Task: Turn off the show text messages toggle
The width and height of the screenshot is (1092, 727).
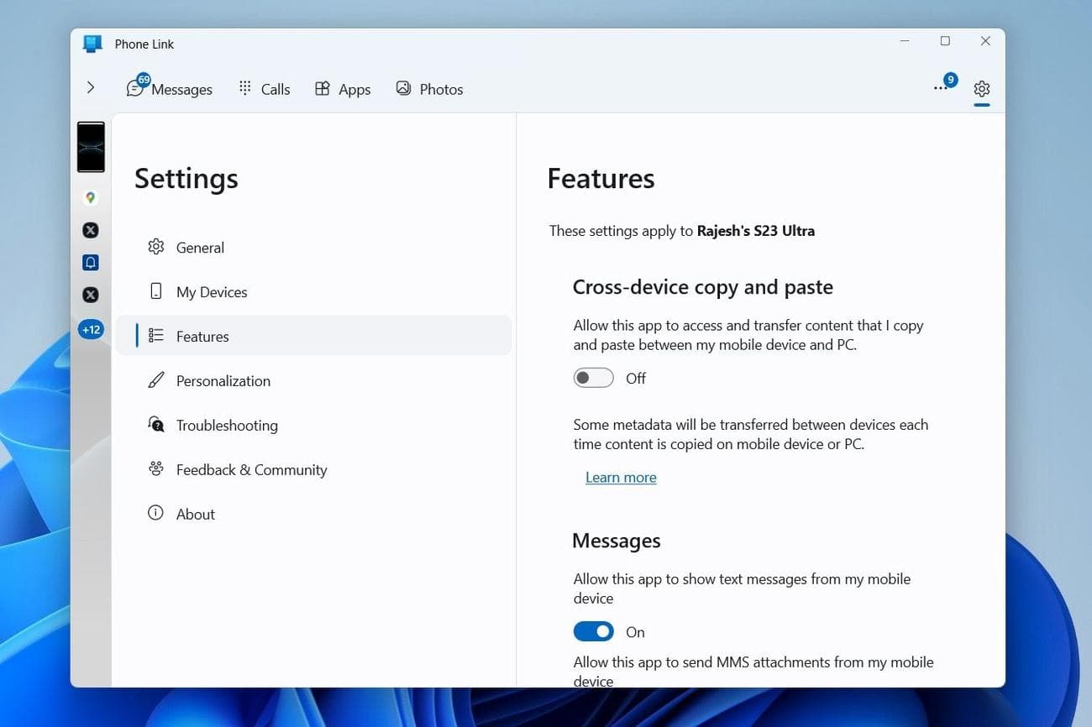Action: click(593, 632)
